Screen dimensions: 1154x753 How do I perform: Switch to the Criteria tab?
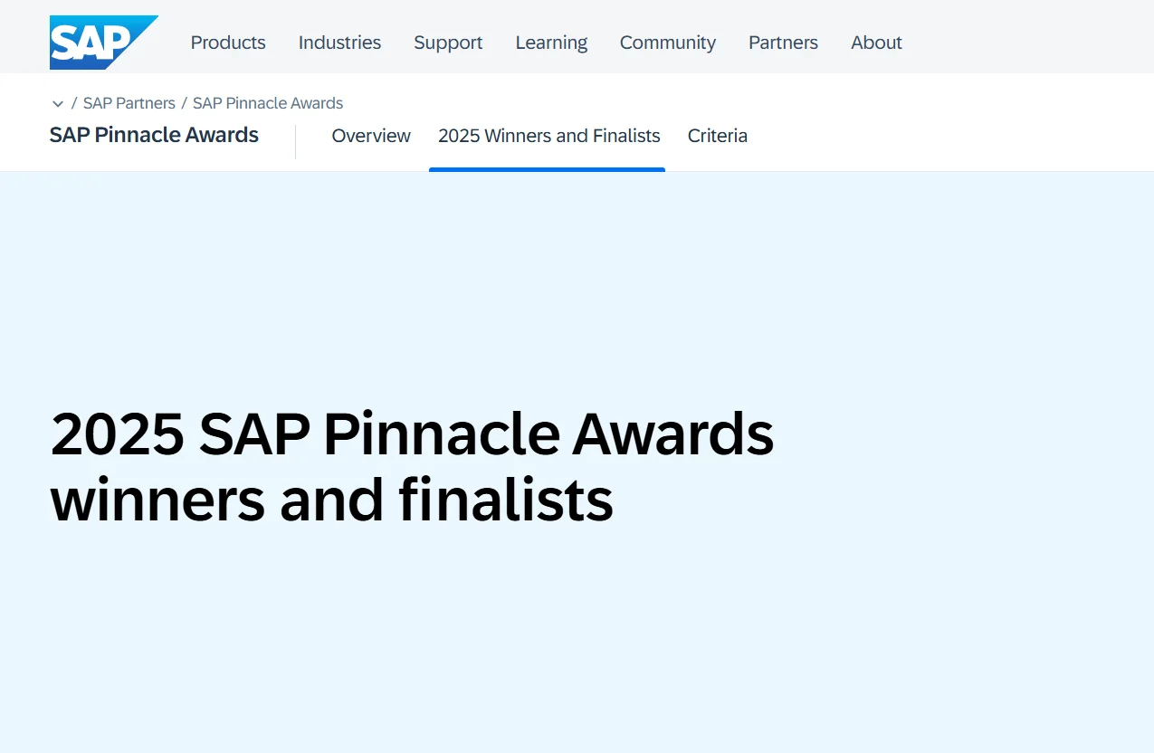coord(717,136)
